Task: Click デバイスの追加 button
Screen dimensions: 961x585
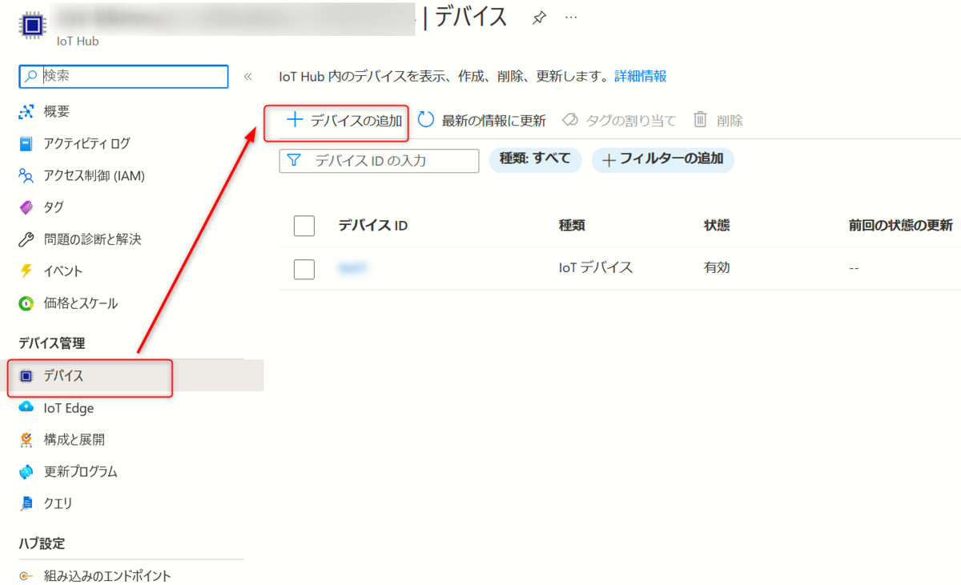Action: 344,120
